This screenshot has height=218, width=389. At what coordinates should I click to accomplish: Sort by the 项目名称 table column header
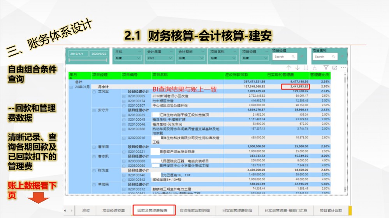click(160, 74)
